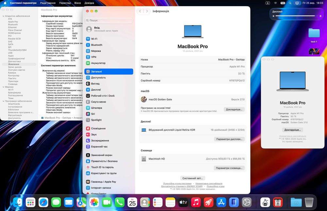Open VPN settings in sidebar
The height and width of the screenshot is (211, 327).
109,57
